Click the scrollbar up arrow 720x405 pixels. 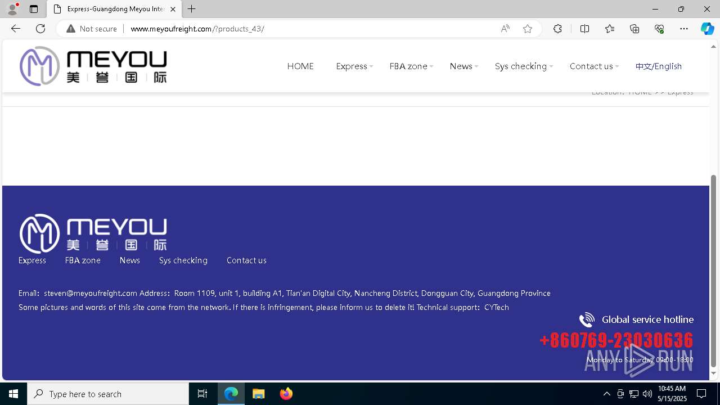[713, 46]
